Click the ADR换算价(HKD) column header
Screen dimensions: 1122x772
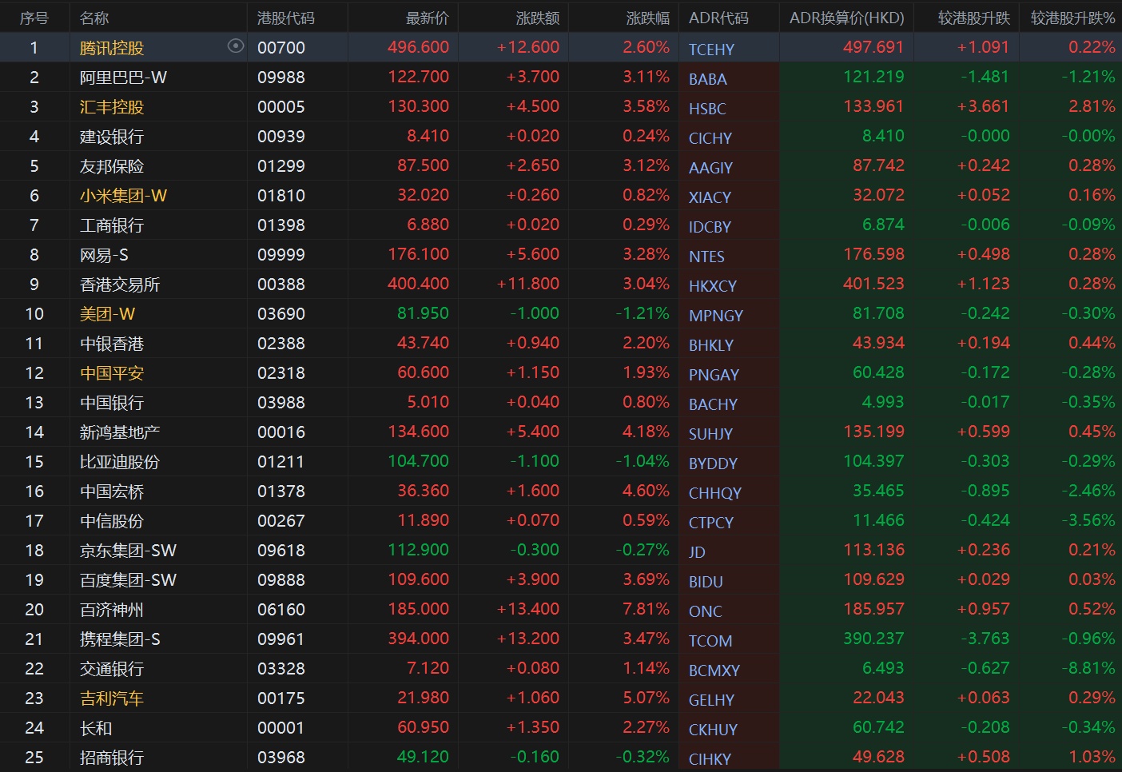(846, 18)
